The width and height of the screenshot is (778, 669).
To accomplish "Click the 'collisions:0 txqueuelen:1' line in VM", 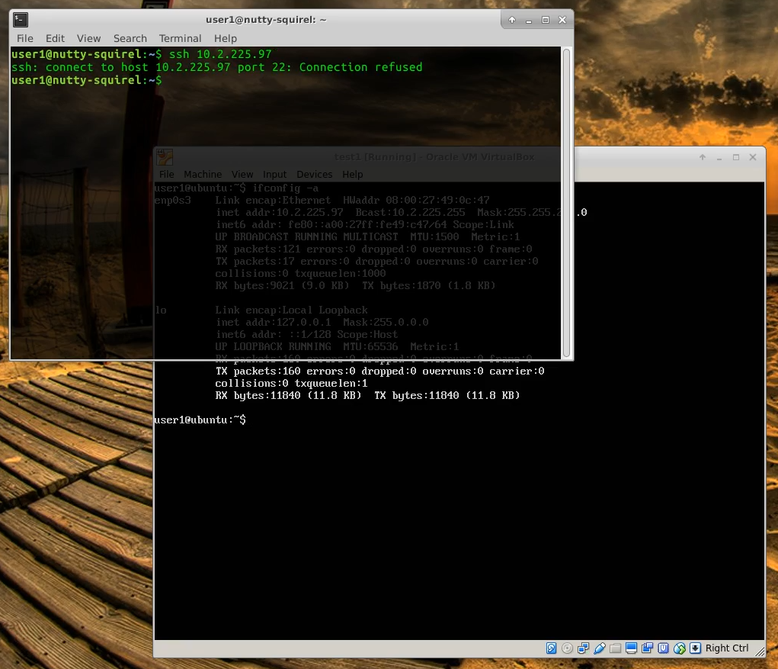I will (291, 384).
